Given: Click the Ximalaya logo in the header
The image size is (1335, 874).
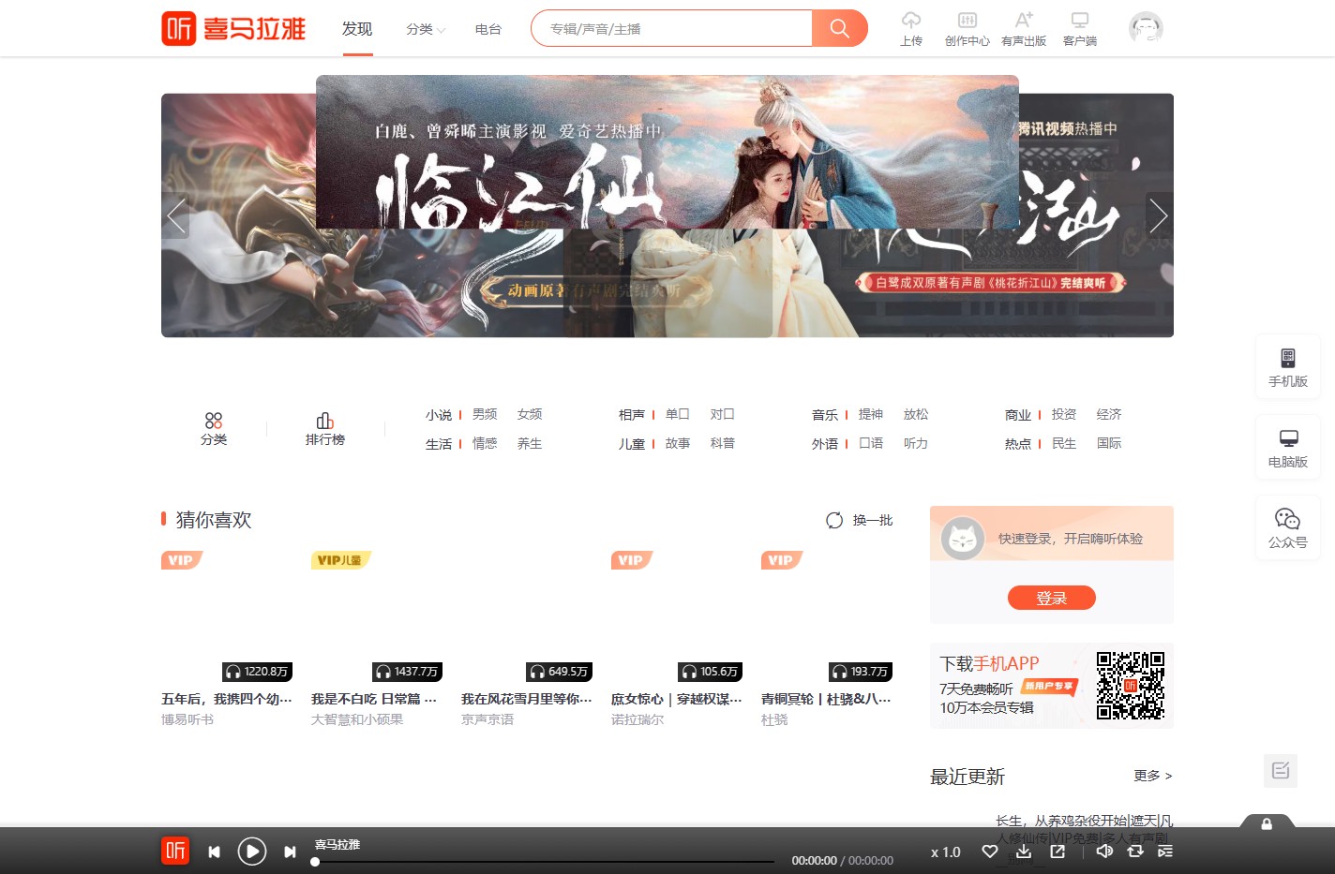Looking at the screenshot, I should click(233, 28).
